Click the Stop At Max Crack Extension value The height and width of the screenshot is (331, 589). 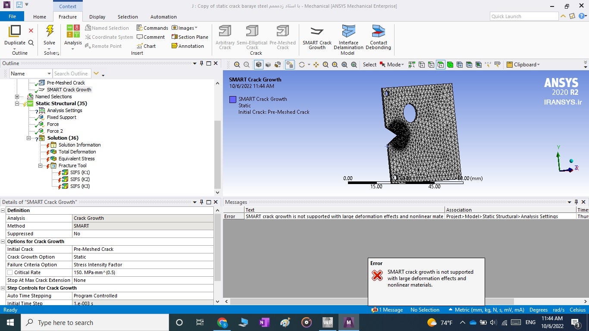click(x=142, y=280)
